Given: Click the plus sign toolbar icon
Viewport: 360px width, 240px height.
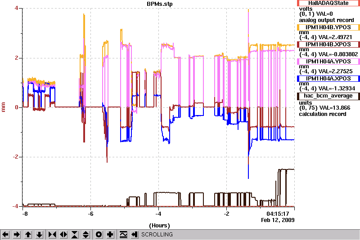Looking at the screenshot, I should coord(110,235).
